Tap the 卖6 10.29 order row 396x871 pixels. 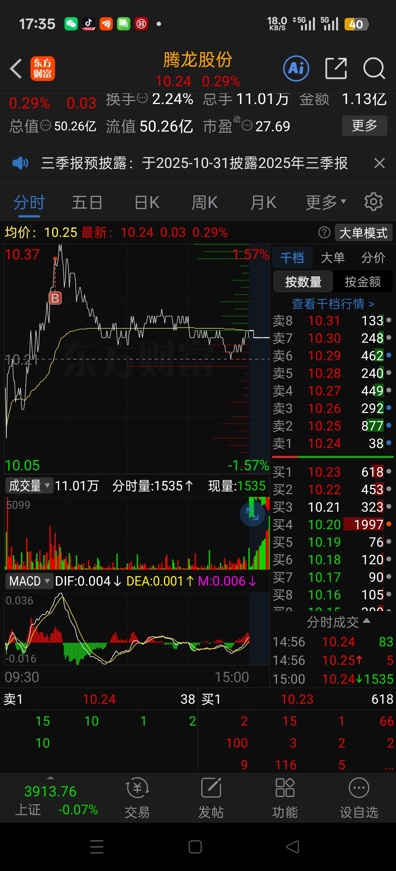click(332, 355)
